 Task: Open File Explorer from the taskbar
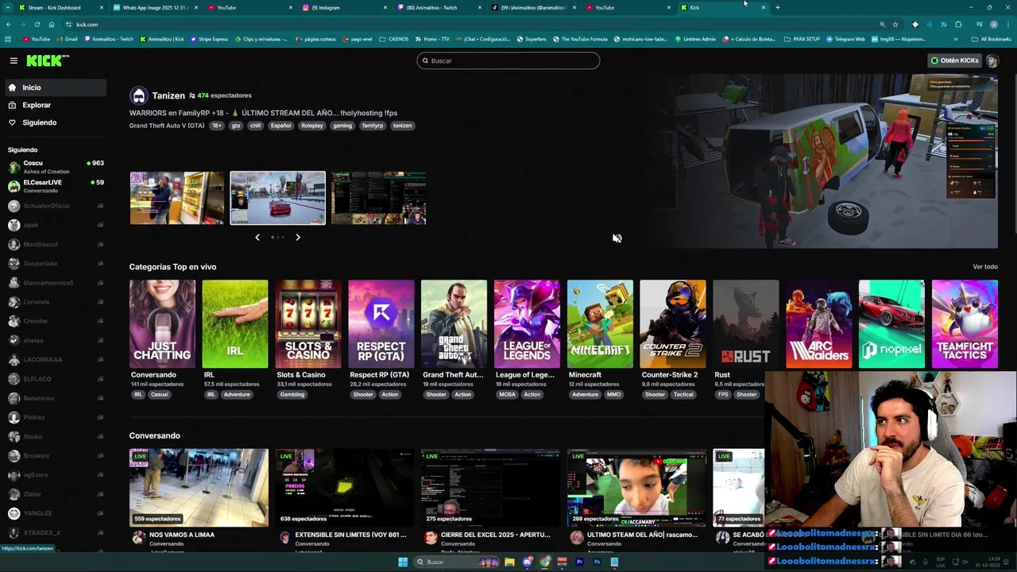click(x=509, y=562)
